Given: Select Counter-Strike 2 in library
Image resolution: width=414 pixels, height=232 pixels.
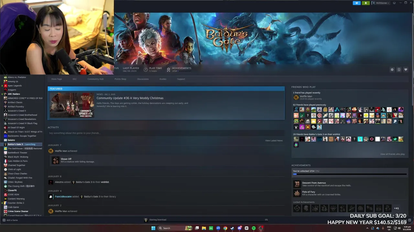Looking at the screenshot, I should (x=16, y=203).
